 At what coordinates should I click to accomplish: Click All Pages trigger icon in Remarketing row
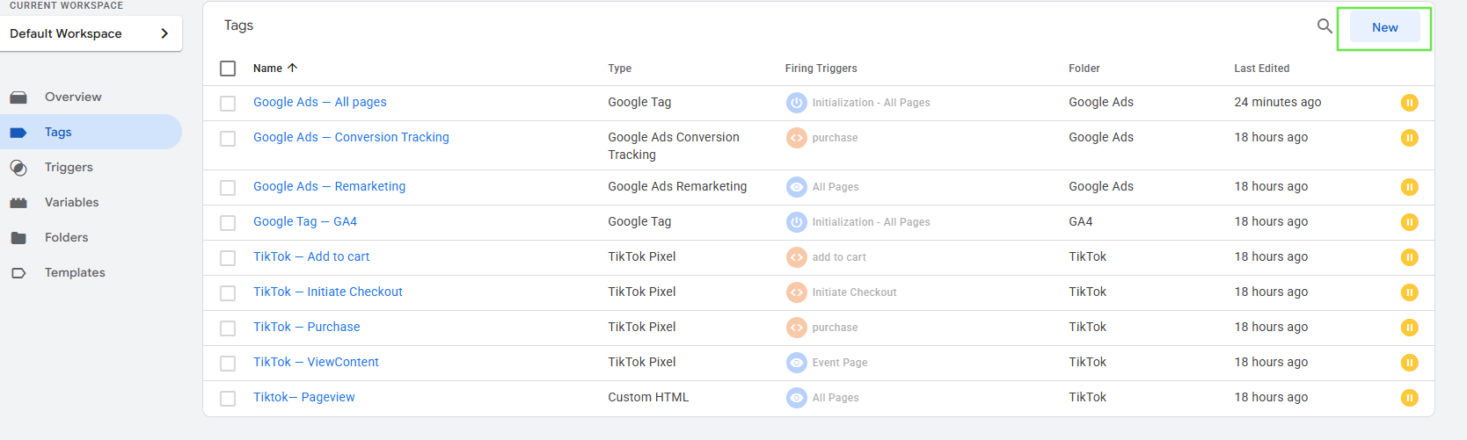[796, 187]
